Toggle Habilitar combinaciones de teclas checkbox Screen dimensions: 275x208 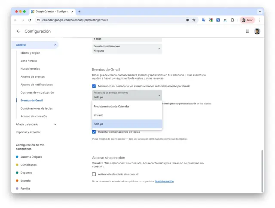(94, 132)
